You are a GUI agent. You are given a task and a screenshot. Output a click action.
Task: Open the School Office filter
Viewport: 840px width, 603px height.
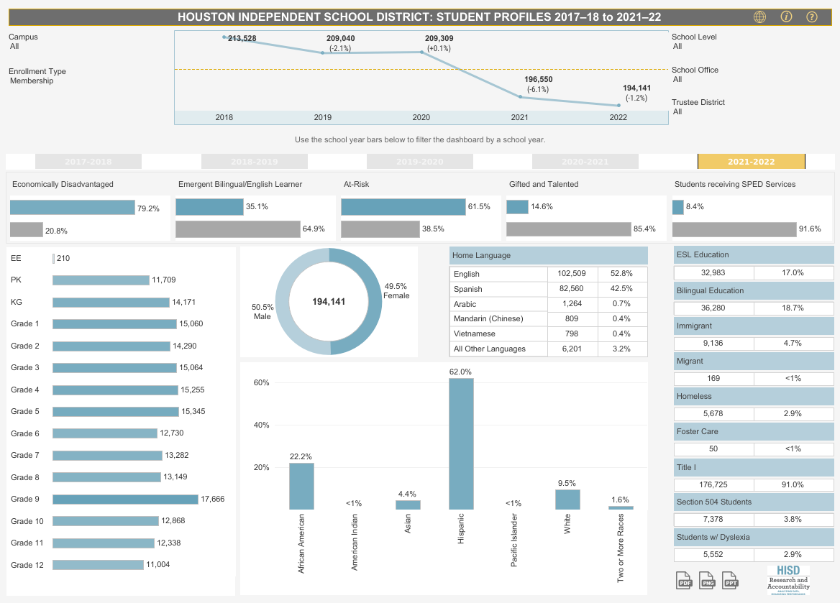click(x=695, y=75)
